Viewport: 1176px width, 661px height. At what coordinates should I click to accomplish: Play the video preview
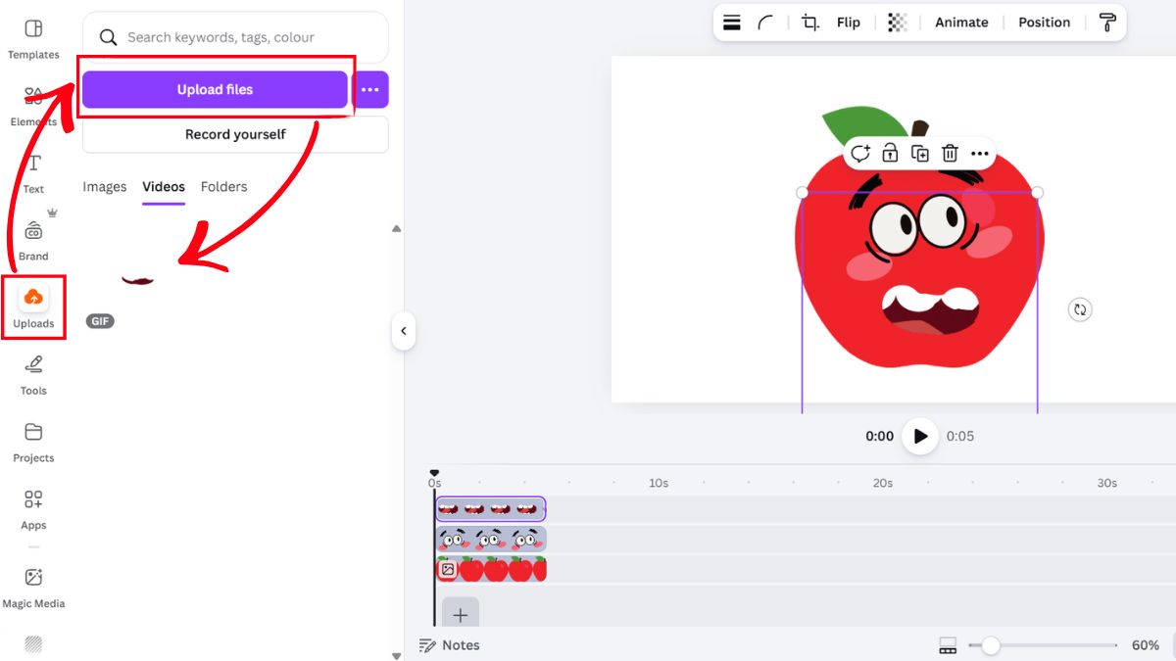point(919,437)
